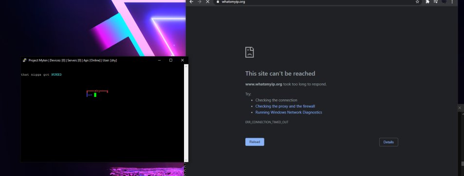464x176 pixels.
Task: Open the Chrome three-dot menu
Action: [452, 1]
